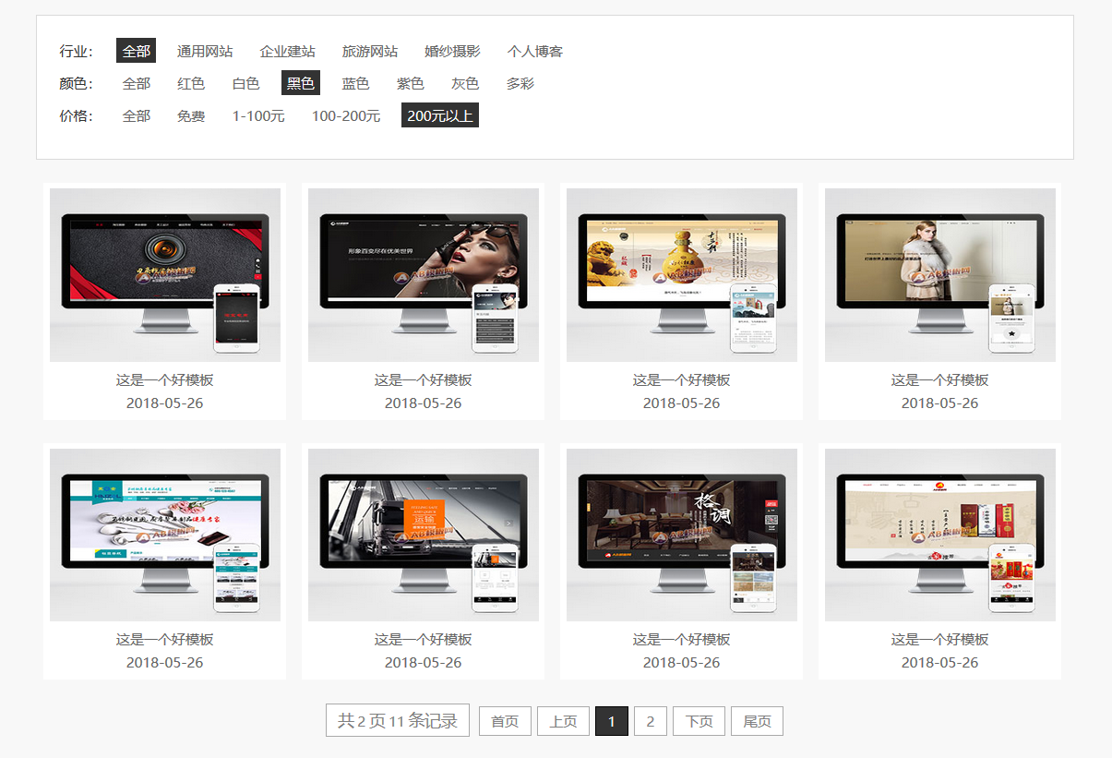Choose the 婚纱摄影 industry filter
The image size is (1112, 758).
click(452, 51)
